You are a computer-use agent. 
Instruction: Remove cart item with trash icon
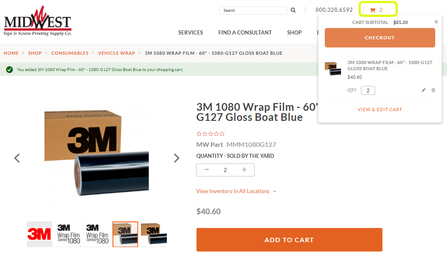[433, 90]
